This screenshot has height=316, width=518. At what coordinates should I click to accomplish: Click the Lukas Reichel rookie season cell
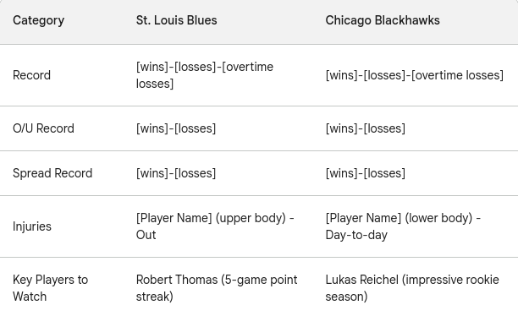[412, 288]
